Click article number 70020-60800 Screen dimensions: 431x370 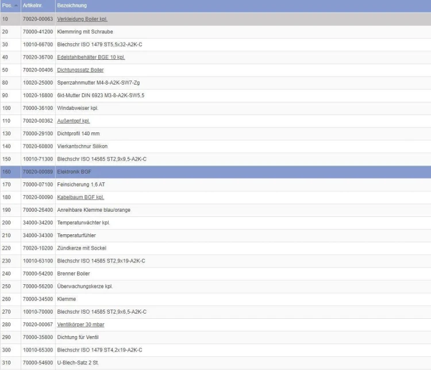pyautogui.click(x=38, y=147)
